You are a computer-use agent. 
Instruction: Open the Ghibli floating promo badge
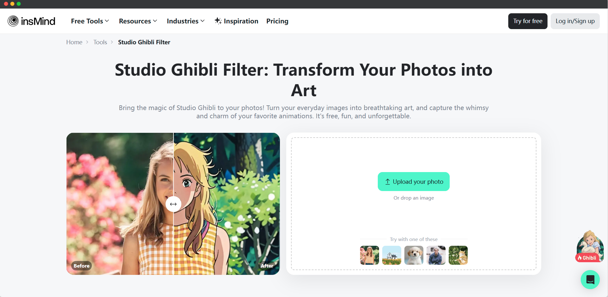coord(590,246)
